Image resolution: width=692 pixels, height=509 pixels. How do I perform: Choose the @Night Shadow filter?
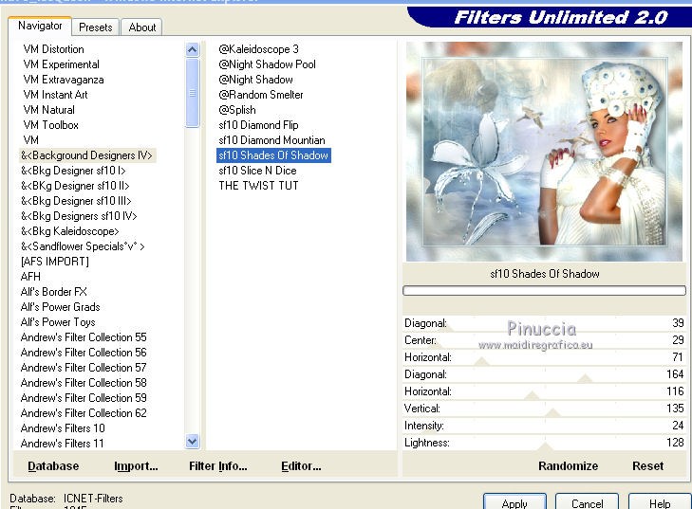pos(255,80)
